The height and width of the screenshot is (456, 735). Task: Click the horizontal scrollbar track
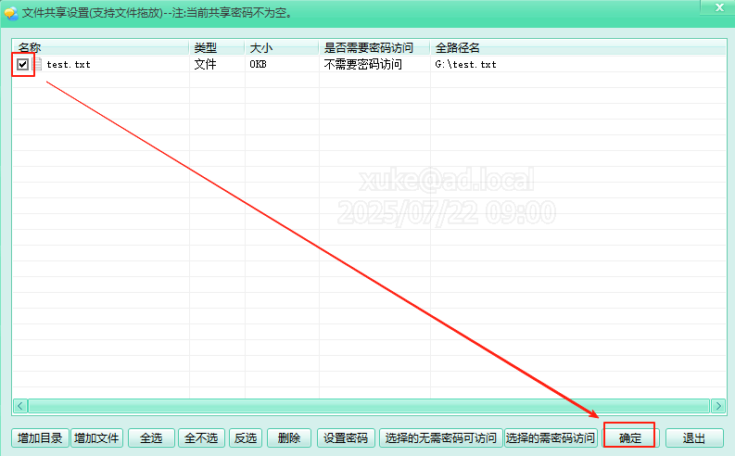pyautogui.click(x=371, y=406)
